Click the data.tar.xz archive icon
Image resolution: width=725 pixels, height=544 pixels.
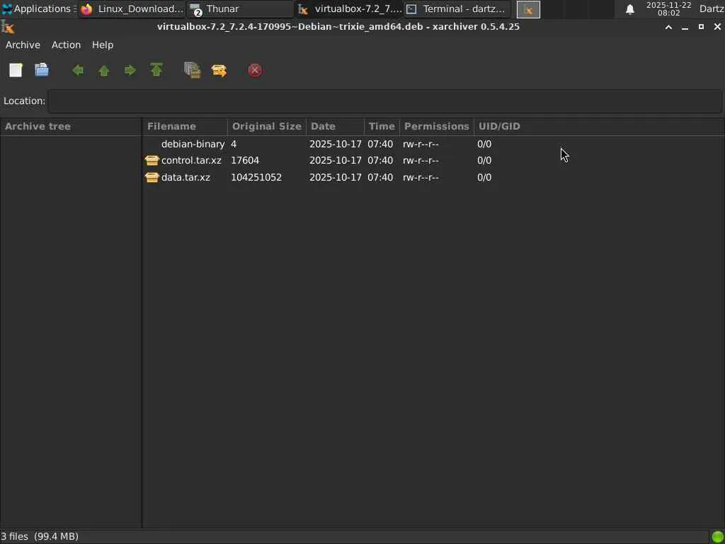pos(152,177)
